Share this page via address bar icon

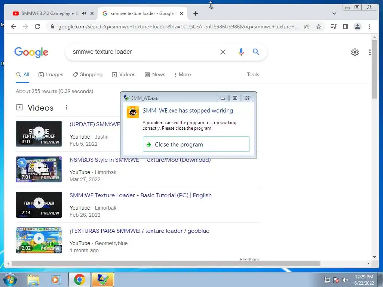(x=307, y=27)
